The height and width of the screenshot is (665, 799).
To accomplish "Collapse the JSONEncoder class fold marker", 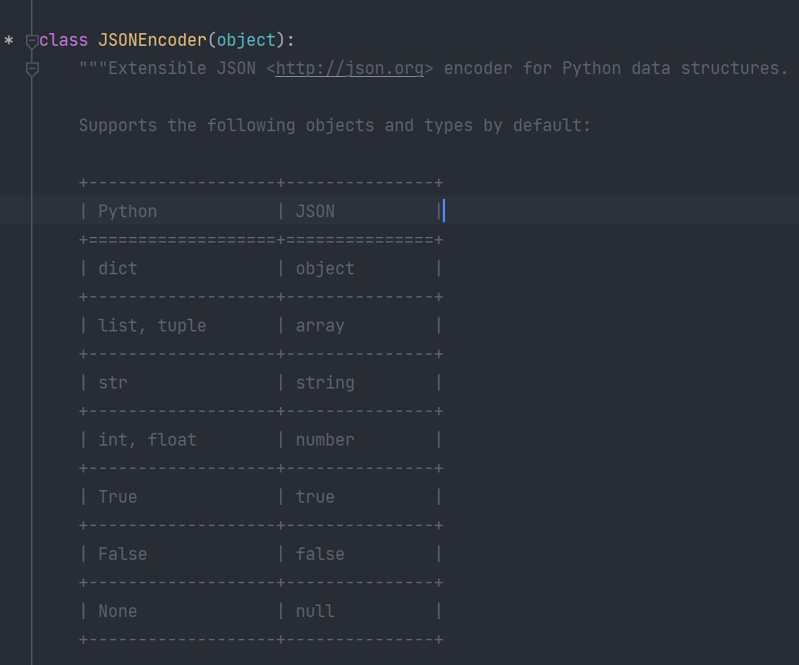I will pyautogui.click(x=32, y=41).
